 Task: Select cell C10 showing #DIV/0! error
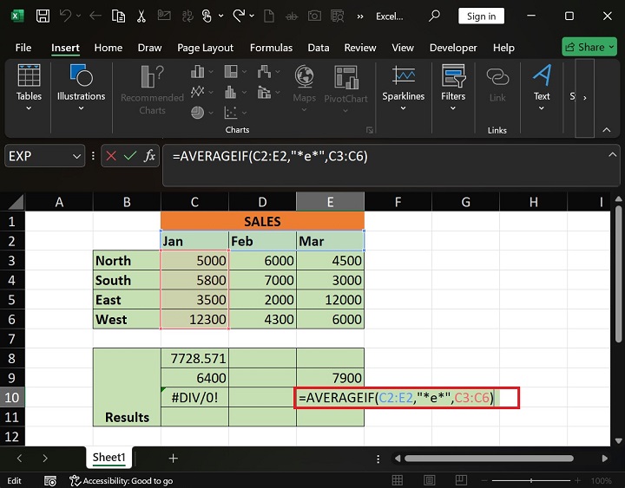tap(194, 397)
